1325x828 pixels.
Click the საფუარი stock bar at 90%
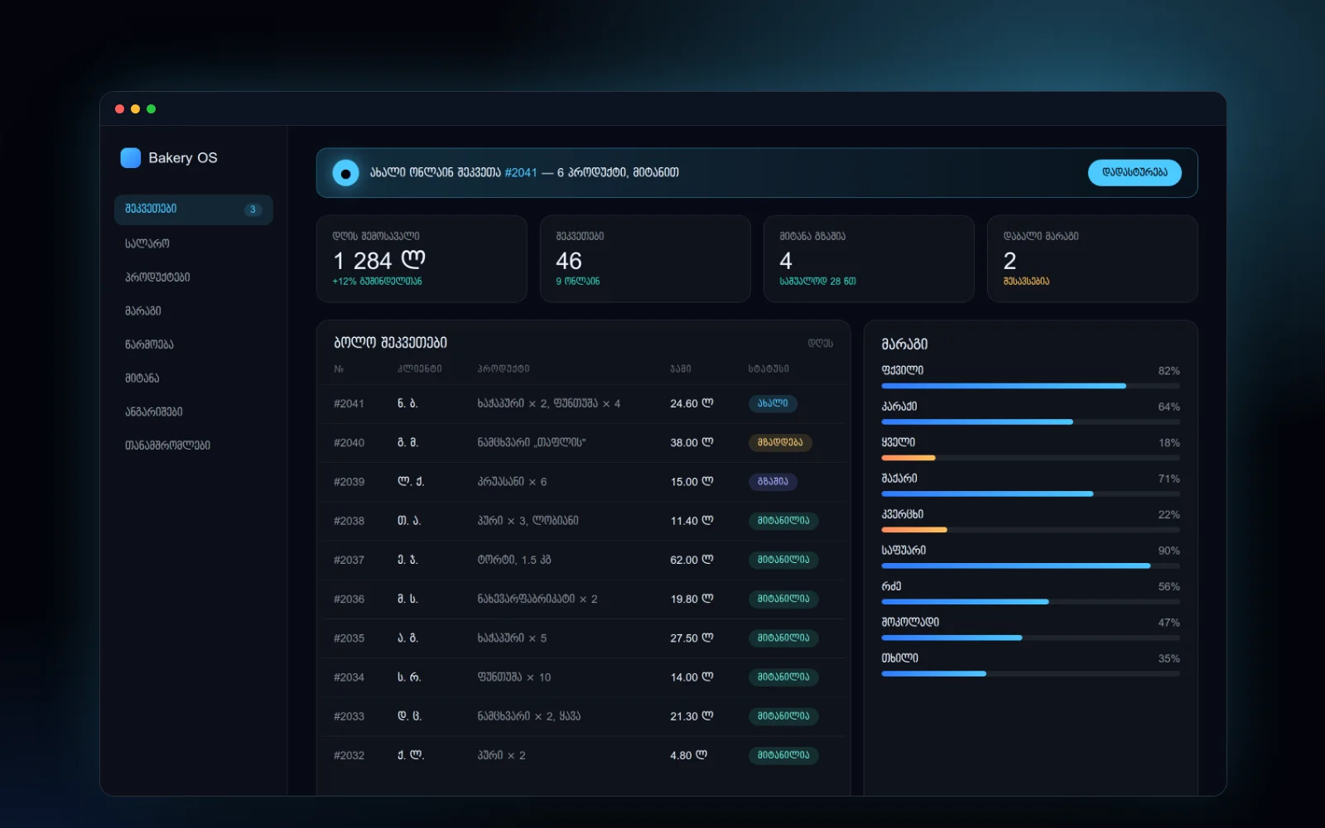[x=1031, y=566]
